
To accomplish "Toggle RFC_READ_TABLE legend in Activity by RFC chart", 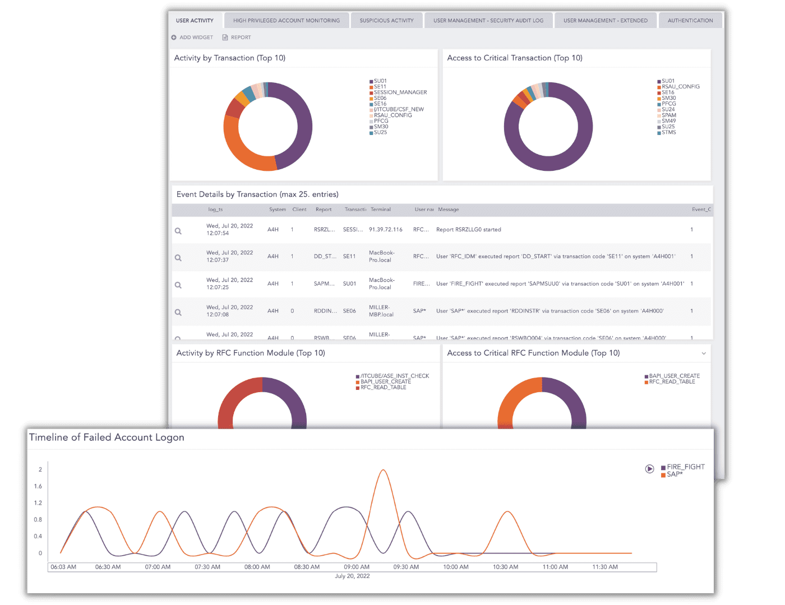I will (x=381, y=387).
